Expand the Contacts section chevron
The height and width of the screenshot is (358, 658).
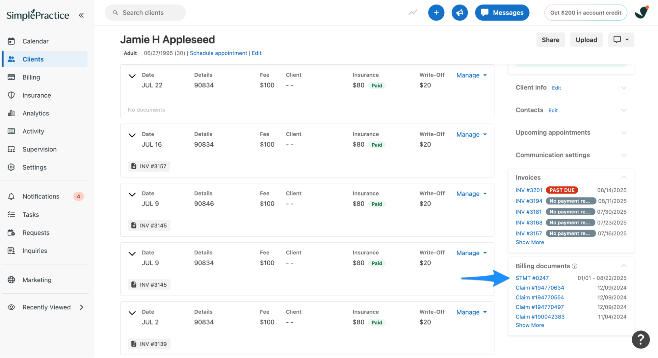624,110
